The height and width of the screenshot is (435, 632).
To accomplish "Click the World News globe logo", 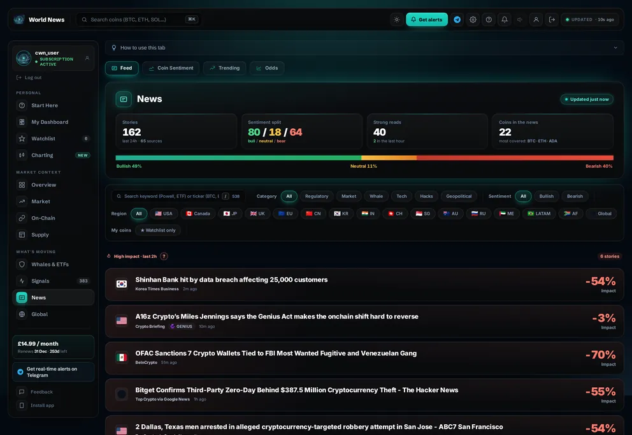I will point(19,19).
